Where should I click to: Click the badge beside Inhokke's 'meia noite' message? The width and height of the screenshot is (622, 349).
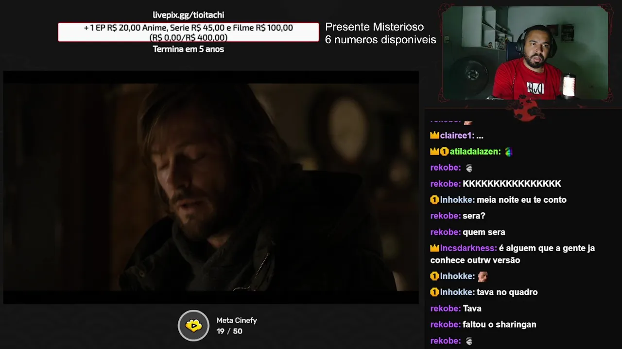(x=434, y=200)
